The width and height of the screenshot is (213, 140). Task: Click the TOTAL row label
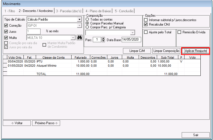[41, 74]
